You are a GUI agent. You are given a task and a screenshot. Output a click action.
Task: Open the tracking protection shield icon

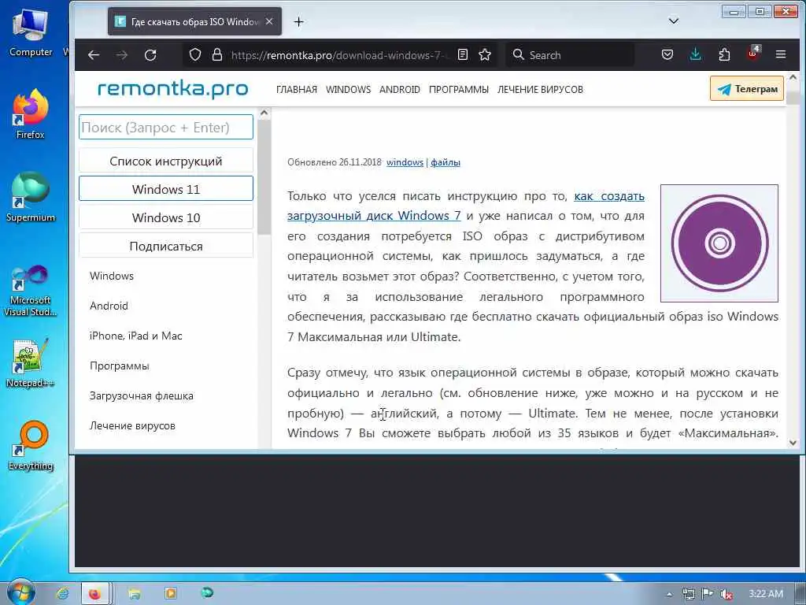(x=195, y=55)
